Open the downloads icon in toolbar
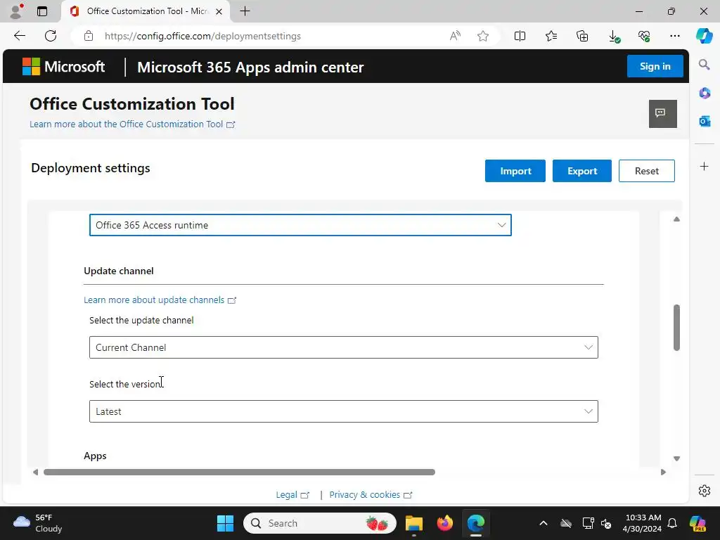Screen dimensions: 720x540 point(613,36)
